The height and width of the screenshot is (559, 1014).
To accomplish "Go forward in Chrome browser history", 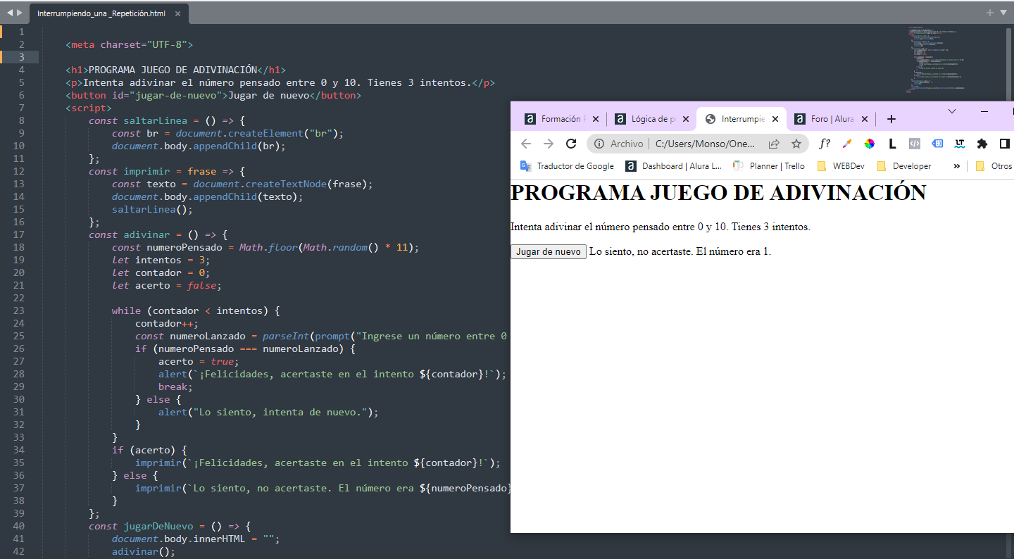I will click(x=549, y=144).
